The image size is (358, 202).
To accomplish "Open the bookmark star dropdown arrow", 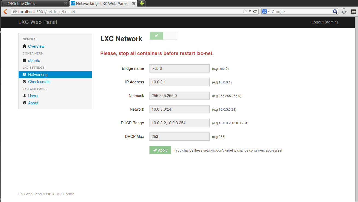I will 250,11.
